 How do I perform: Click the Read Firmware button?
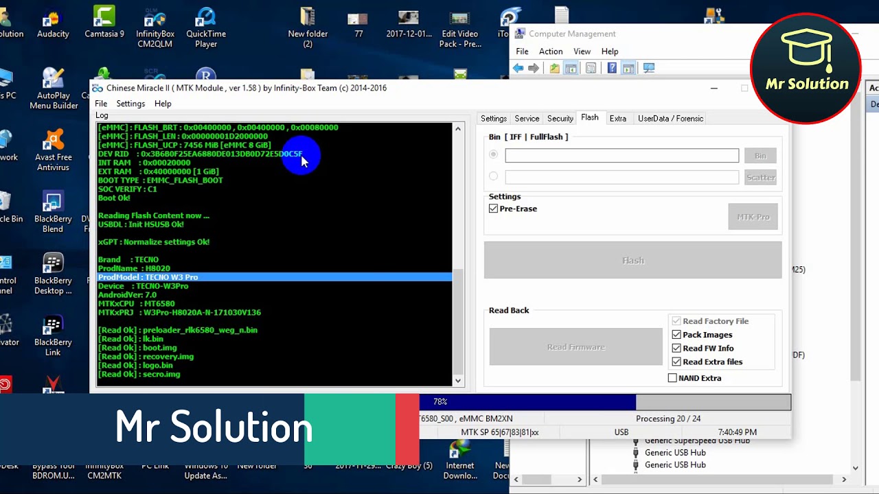coord(576,347)
